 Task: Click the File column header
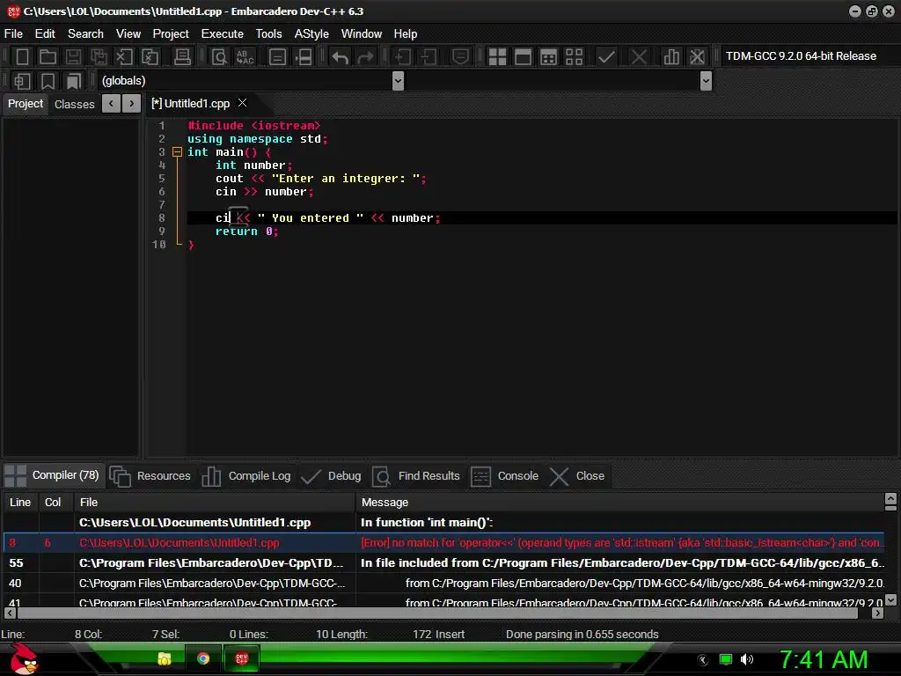pos(215,503)
